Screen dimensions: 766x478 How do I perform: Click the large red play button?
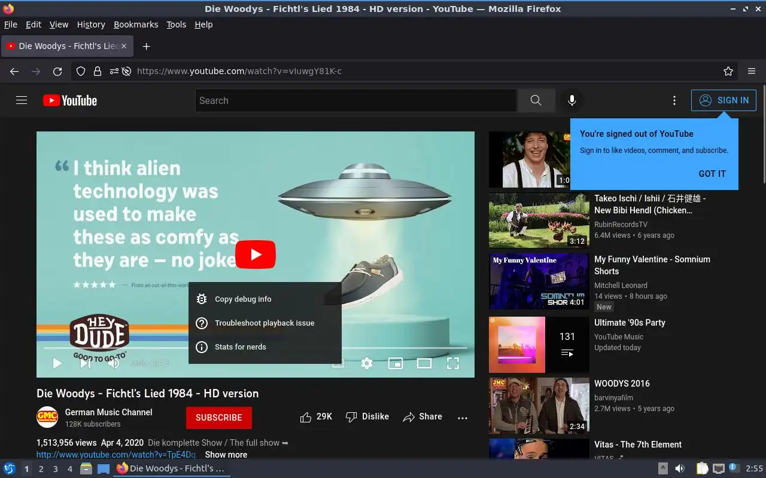click(256, 255)
